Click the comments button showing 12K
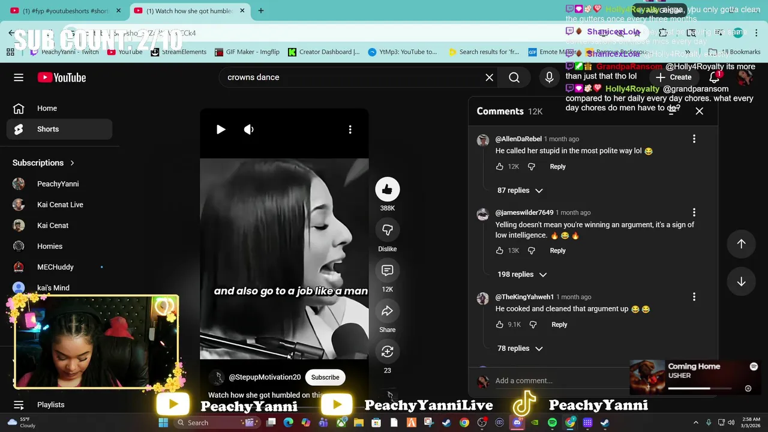This screenshot has width=768, height=432. [388, 271]
